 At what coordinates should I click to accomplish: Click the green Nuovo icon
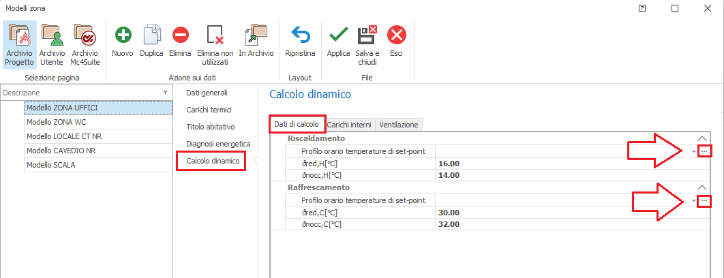tap(123, 35)
